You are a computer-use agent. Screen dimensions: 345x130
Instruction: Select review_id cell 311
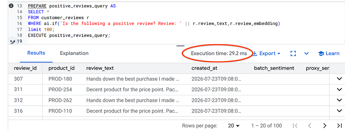(x=18, y=90)
